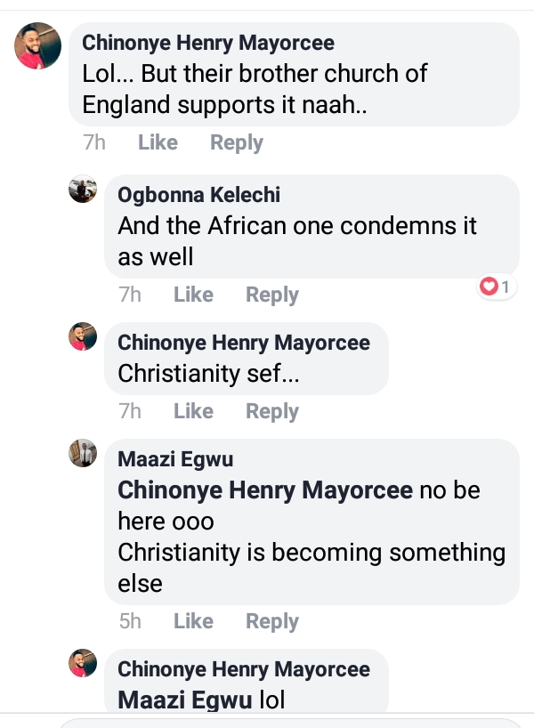Click avatar beside the 'Christianity sef...' comment
This screenshot has height=728, width=534.
click(x=83, y=337)
